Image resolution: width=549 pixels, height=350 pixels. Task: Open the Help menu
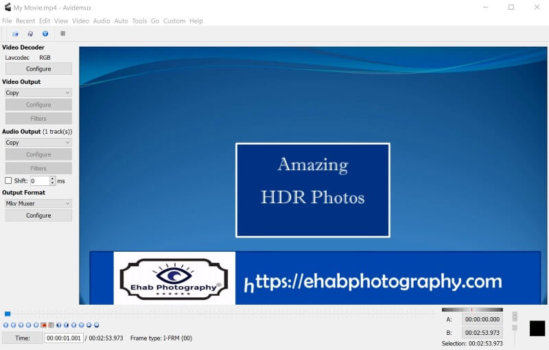pos(196,21)
